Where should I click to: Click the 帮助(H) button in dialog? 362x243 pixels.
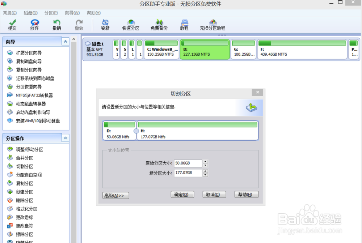246,195
